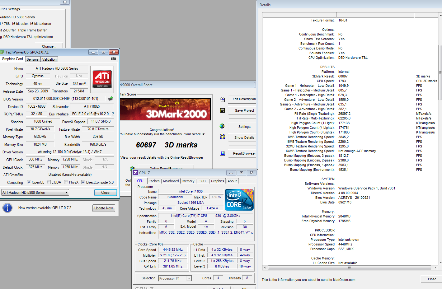Open the Processor #1 selection dropdown in CPU-Z
442x289 pixels.
pyautogui.click(x=175, y=278)
